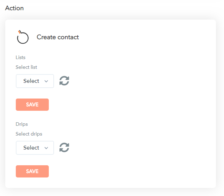Click the Select drips field label
This screenshot has width=224, height=196.
pyautogui.click(x=29, y=134)
